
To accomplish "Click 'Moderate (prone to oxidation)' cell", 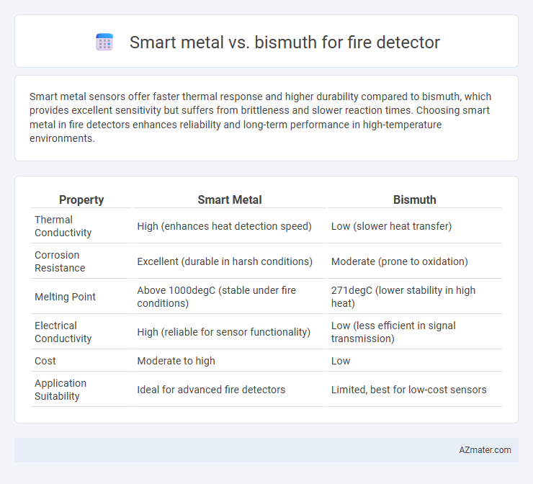I will tap(400, 261).
